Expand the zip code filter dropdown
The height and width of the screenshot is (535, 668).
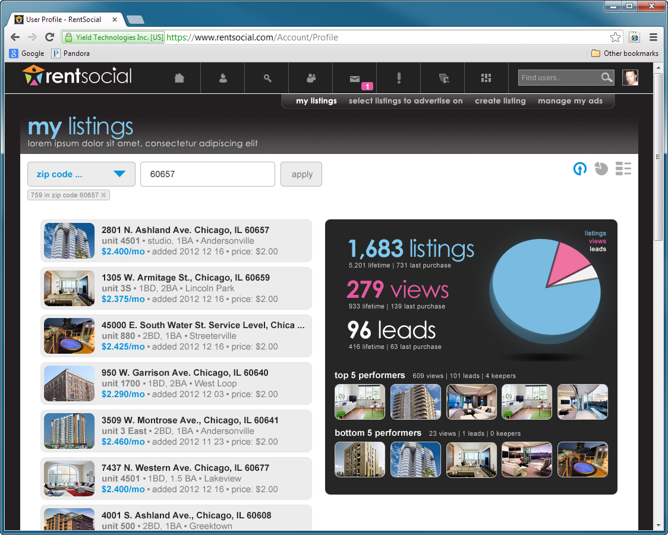tap(81, 174)
